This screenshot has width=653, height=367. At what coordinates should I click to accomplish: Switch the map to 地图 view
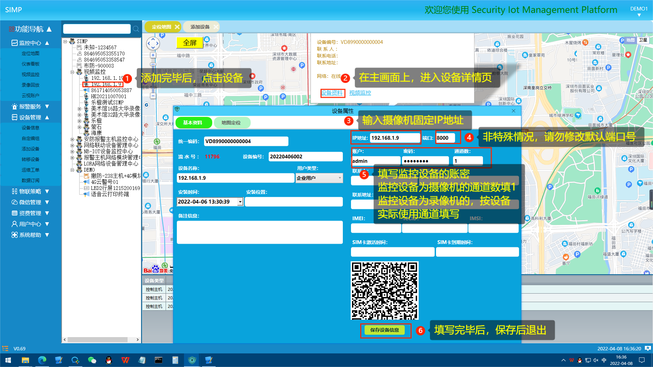coord(630,40)
